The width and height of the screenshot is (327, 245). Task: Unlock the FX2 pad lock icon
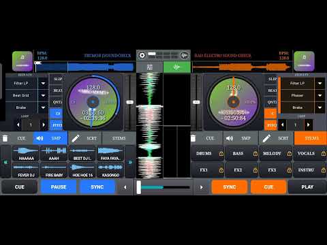click(255, 170)
